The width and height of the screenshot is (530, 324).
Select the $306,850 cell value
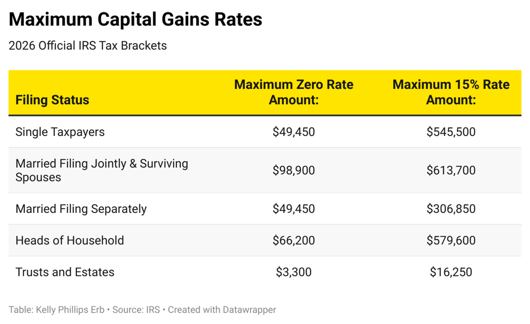pos(450,209)
